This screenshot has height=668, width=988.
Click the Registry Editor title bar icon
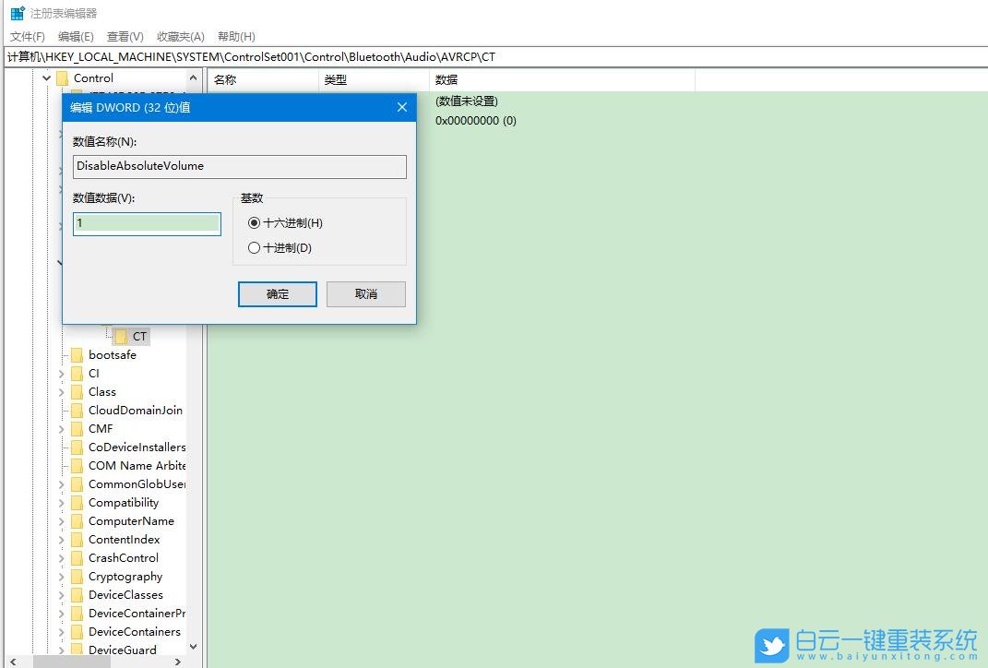point(15,13)
